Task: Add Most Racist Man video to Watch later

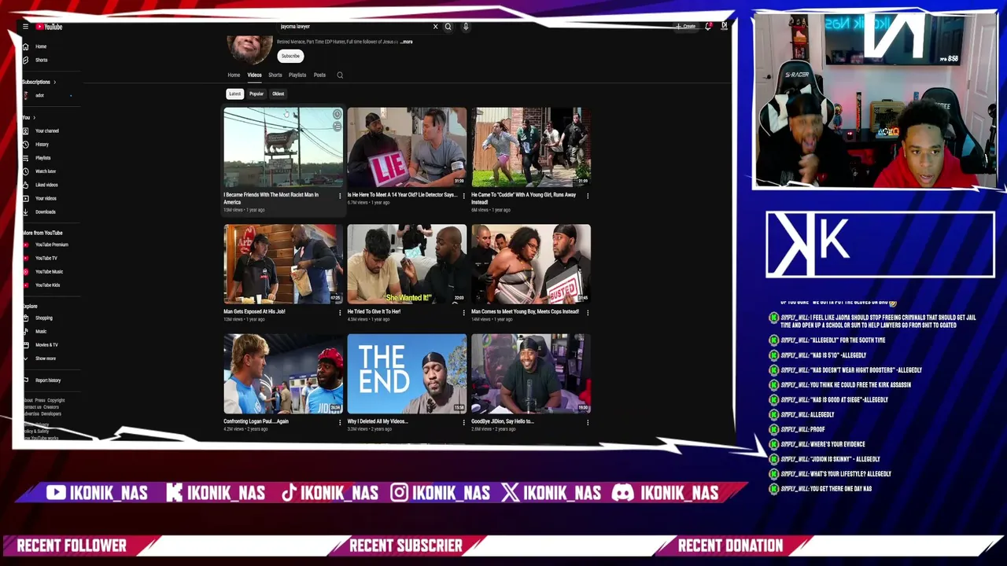Action: pyautogui.click(x=337, y=115)
